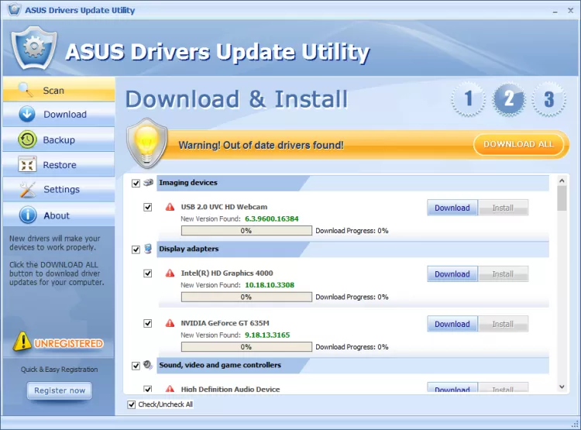Image resolution: width=581 pixels, height=430 pixels.
Task: Uncheck the High Definition Audio Device checkbox
Action: 148,389
